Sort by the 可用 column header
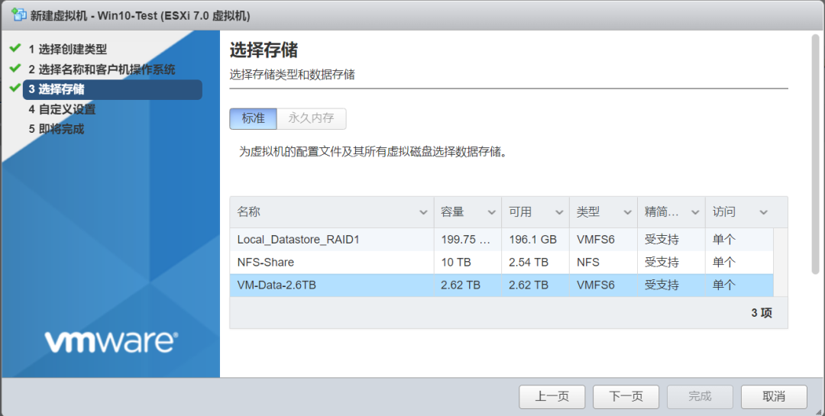Image resolution: width=825 pixels, height=416 pixels. pos(520,212)
